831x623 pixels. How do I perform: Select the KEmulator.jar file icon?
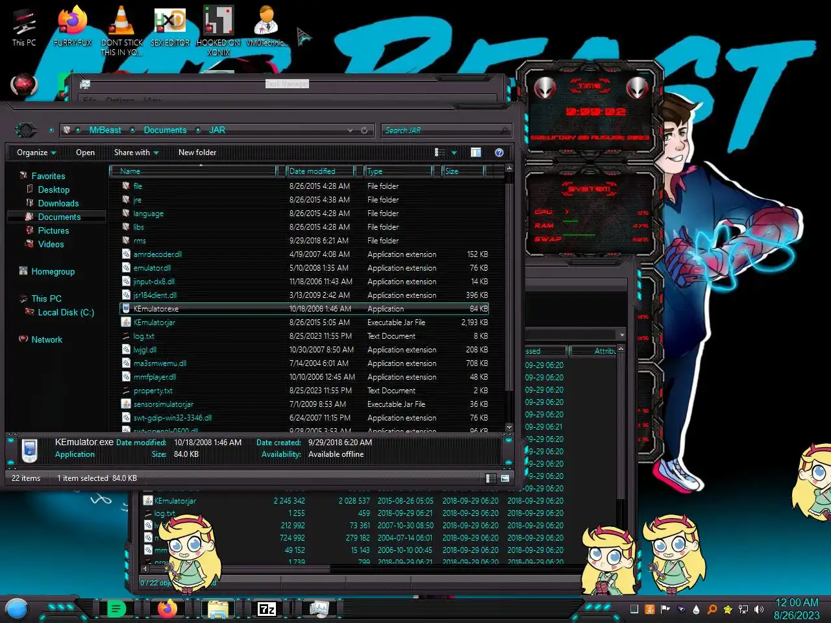(126, 323)
